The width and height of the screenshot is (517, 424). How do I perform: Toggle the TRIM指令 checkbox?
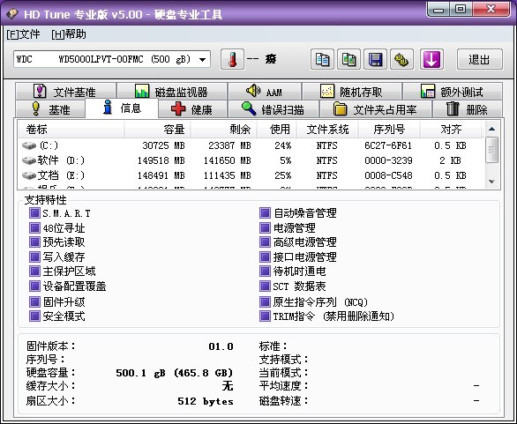265,316
